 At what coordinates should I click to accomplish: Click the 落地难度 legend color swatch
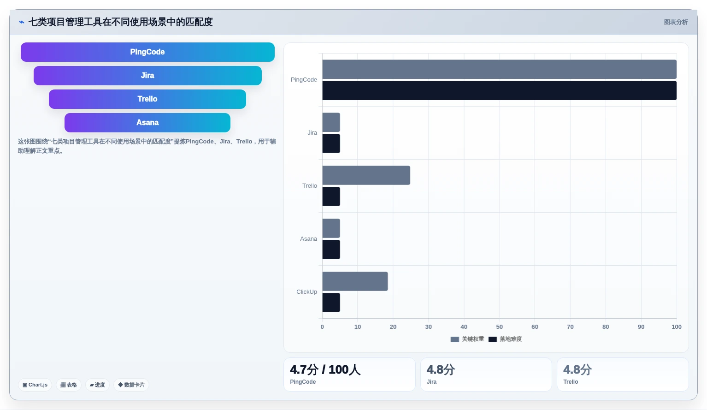point(493,339)
